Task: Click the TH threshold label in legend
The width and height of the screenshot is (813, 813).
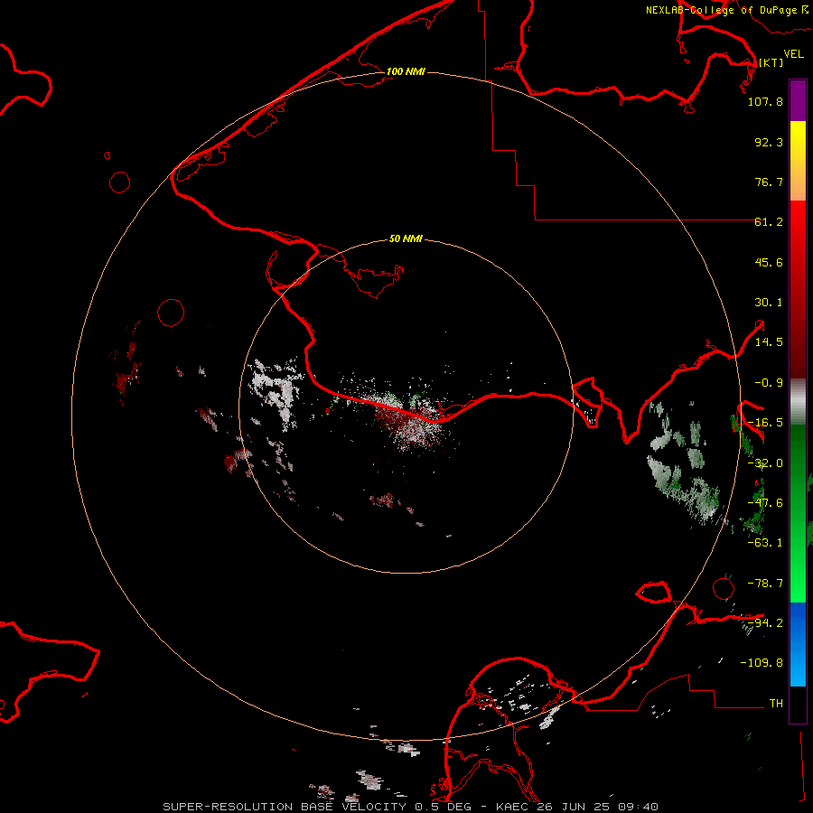Action: (x=776, y=704)
